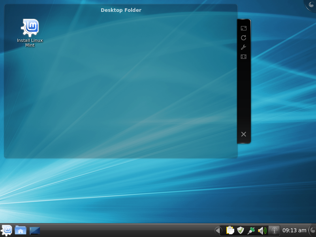This screenshot has height=237, width=316.
Task: Click the Show Desktop icon in the panel
Action: 35,230
